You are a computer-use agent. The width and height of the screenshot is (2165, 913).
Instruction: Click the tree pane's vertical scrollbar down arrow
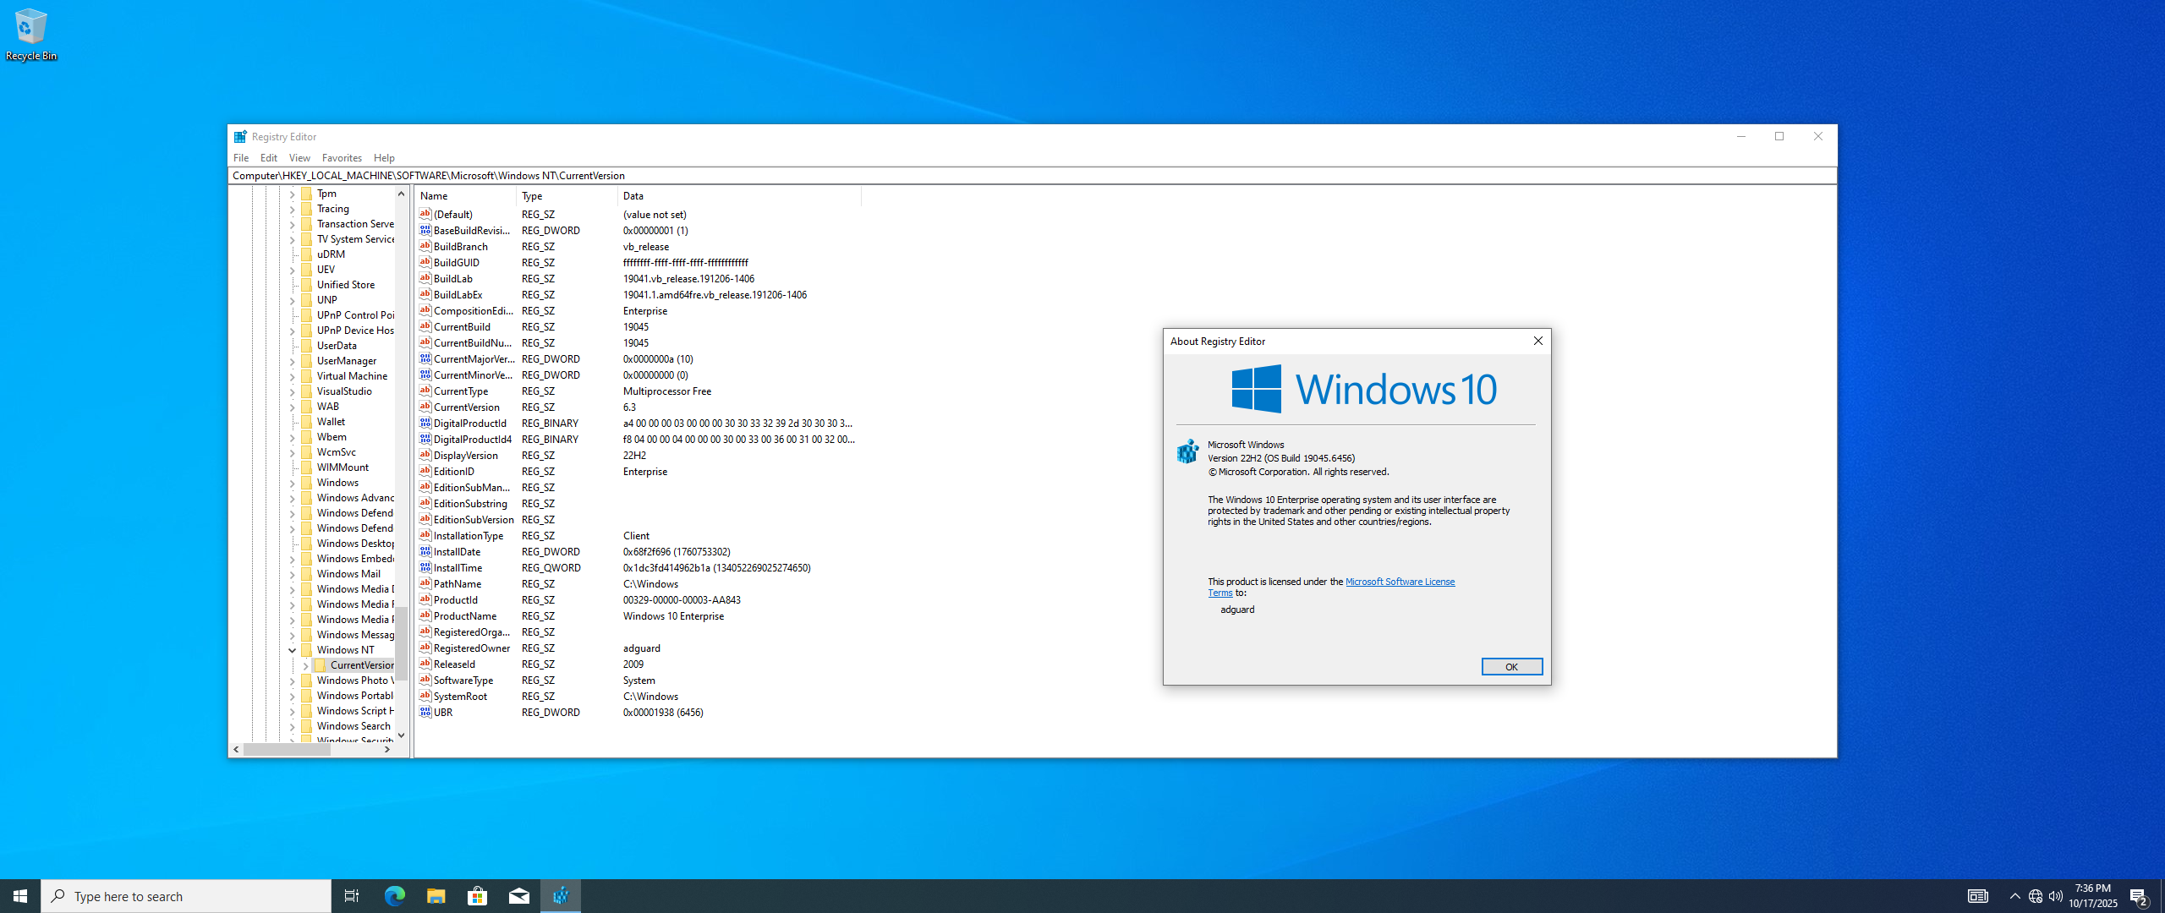coord(402,735)
